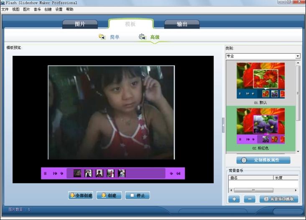
Task: Click the 长度 column header
Action: click(286, 177)
